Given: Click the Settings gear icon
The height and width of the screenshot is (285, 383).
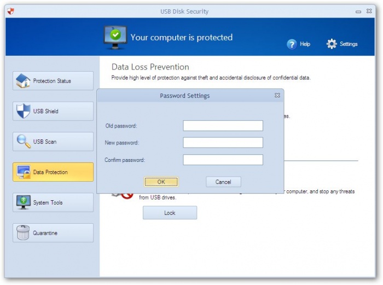Looking at the screenshot, I should (x=332, y=44).
